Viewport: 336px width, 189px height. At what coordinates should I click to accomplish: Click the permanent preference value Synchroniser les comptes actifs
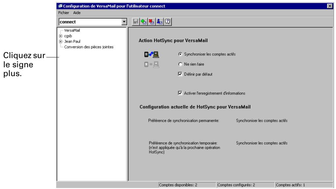pos(262,121)
